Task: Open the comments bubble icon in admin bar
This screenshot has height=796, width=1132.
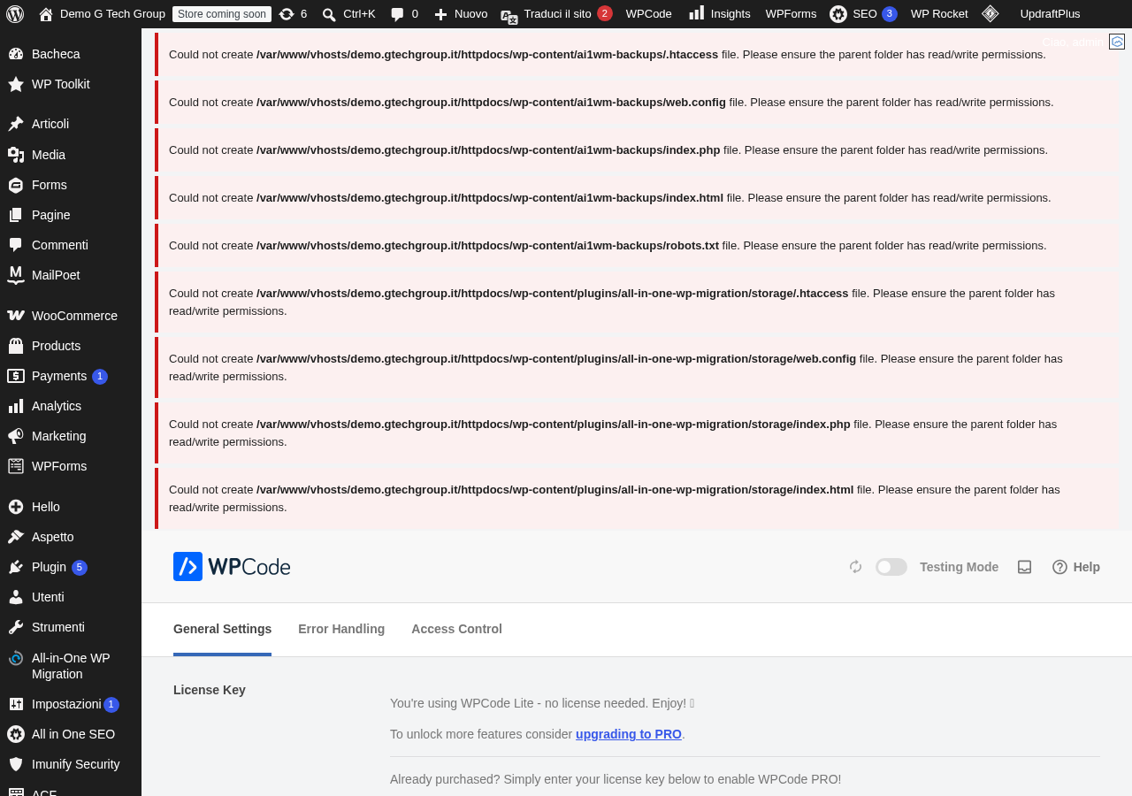Action: 398,14
